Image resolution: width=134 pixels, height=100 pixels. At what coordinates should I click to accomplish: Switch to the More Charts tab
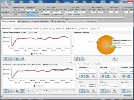[23, 21]
